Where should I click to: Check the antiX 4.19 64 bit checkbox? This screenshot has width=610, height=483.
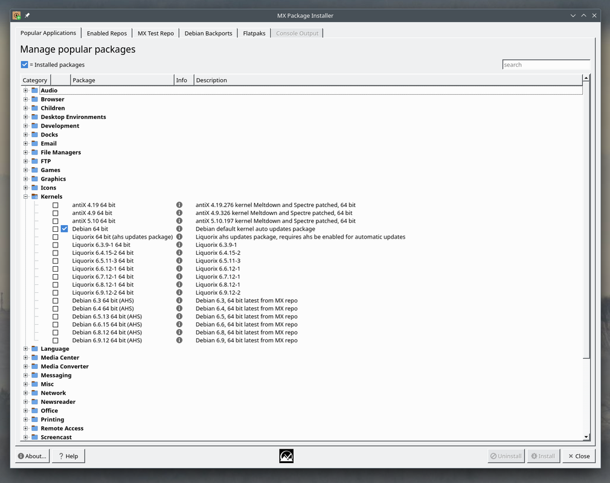(x=56, y=205)
